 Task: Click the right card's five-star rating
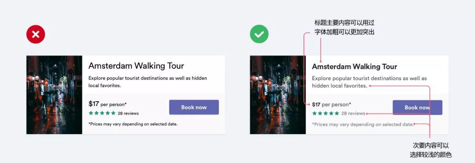pos(325,113)
